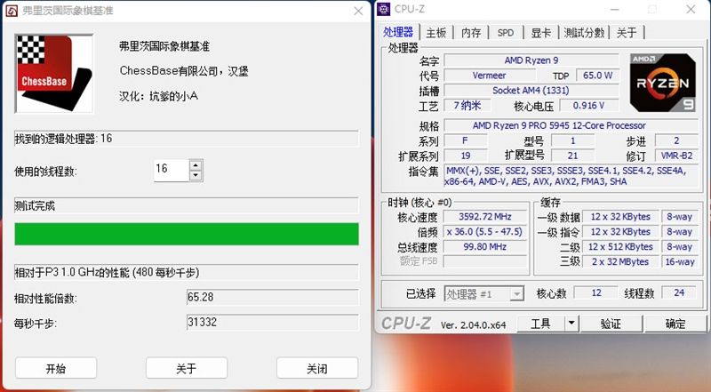Viewport: 711px width, 392px height.
Task: Click the 验证 button
Action: [611, 324]
